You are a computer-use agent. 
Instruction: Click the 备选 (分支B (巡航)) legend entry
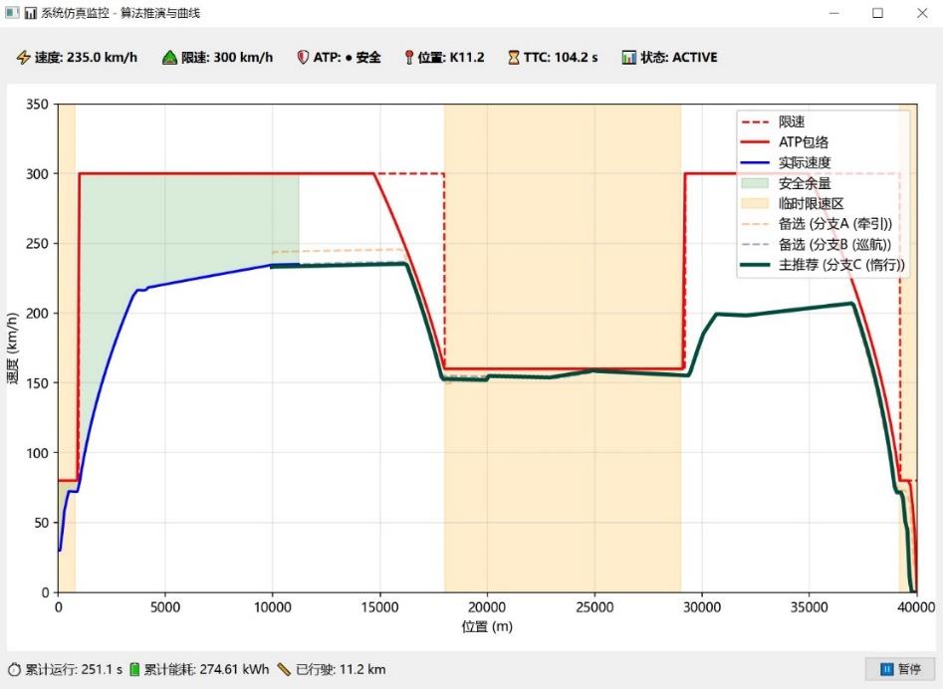(817, 245)
